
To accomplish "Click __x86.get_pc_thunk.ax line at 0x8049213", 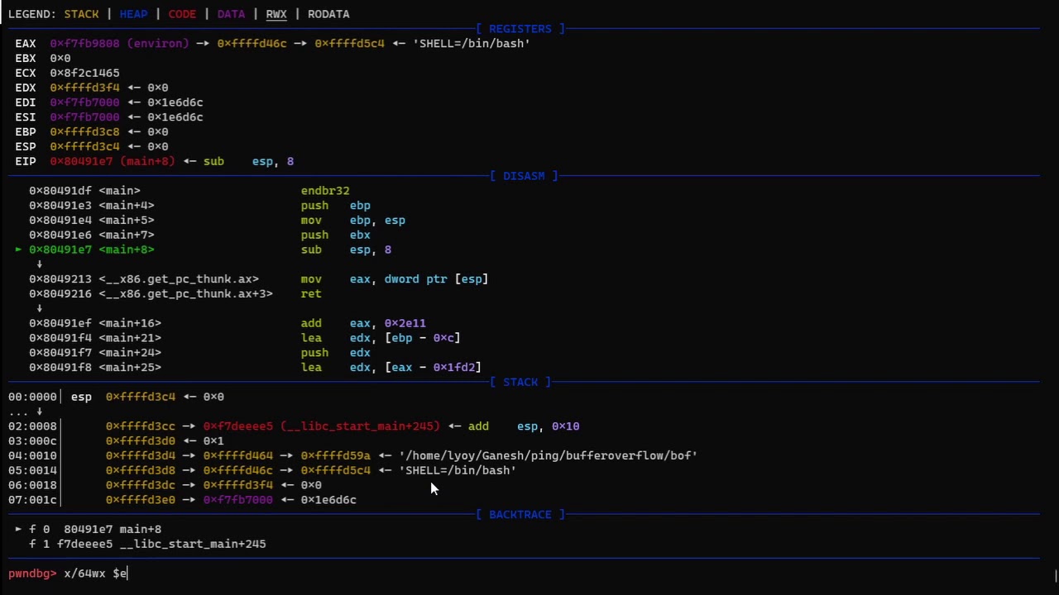I will click(x=144, y=279).
